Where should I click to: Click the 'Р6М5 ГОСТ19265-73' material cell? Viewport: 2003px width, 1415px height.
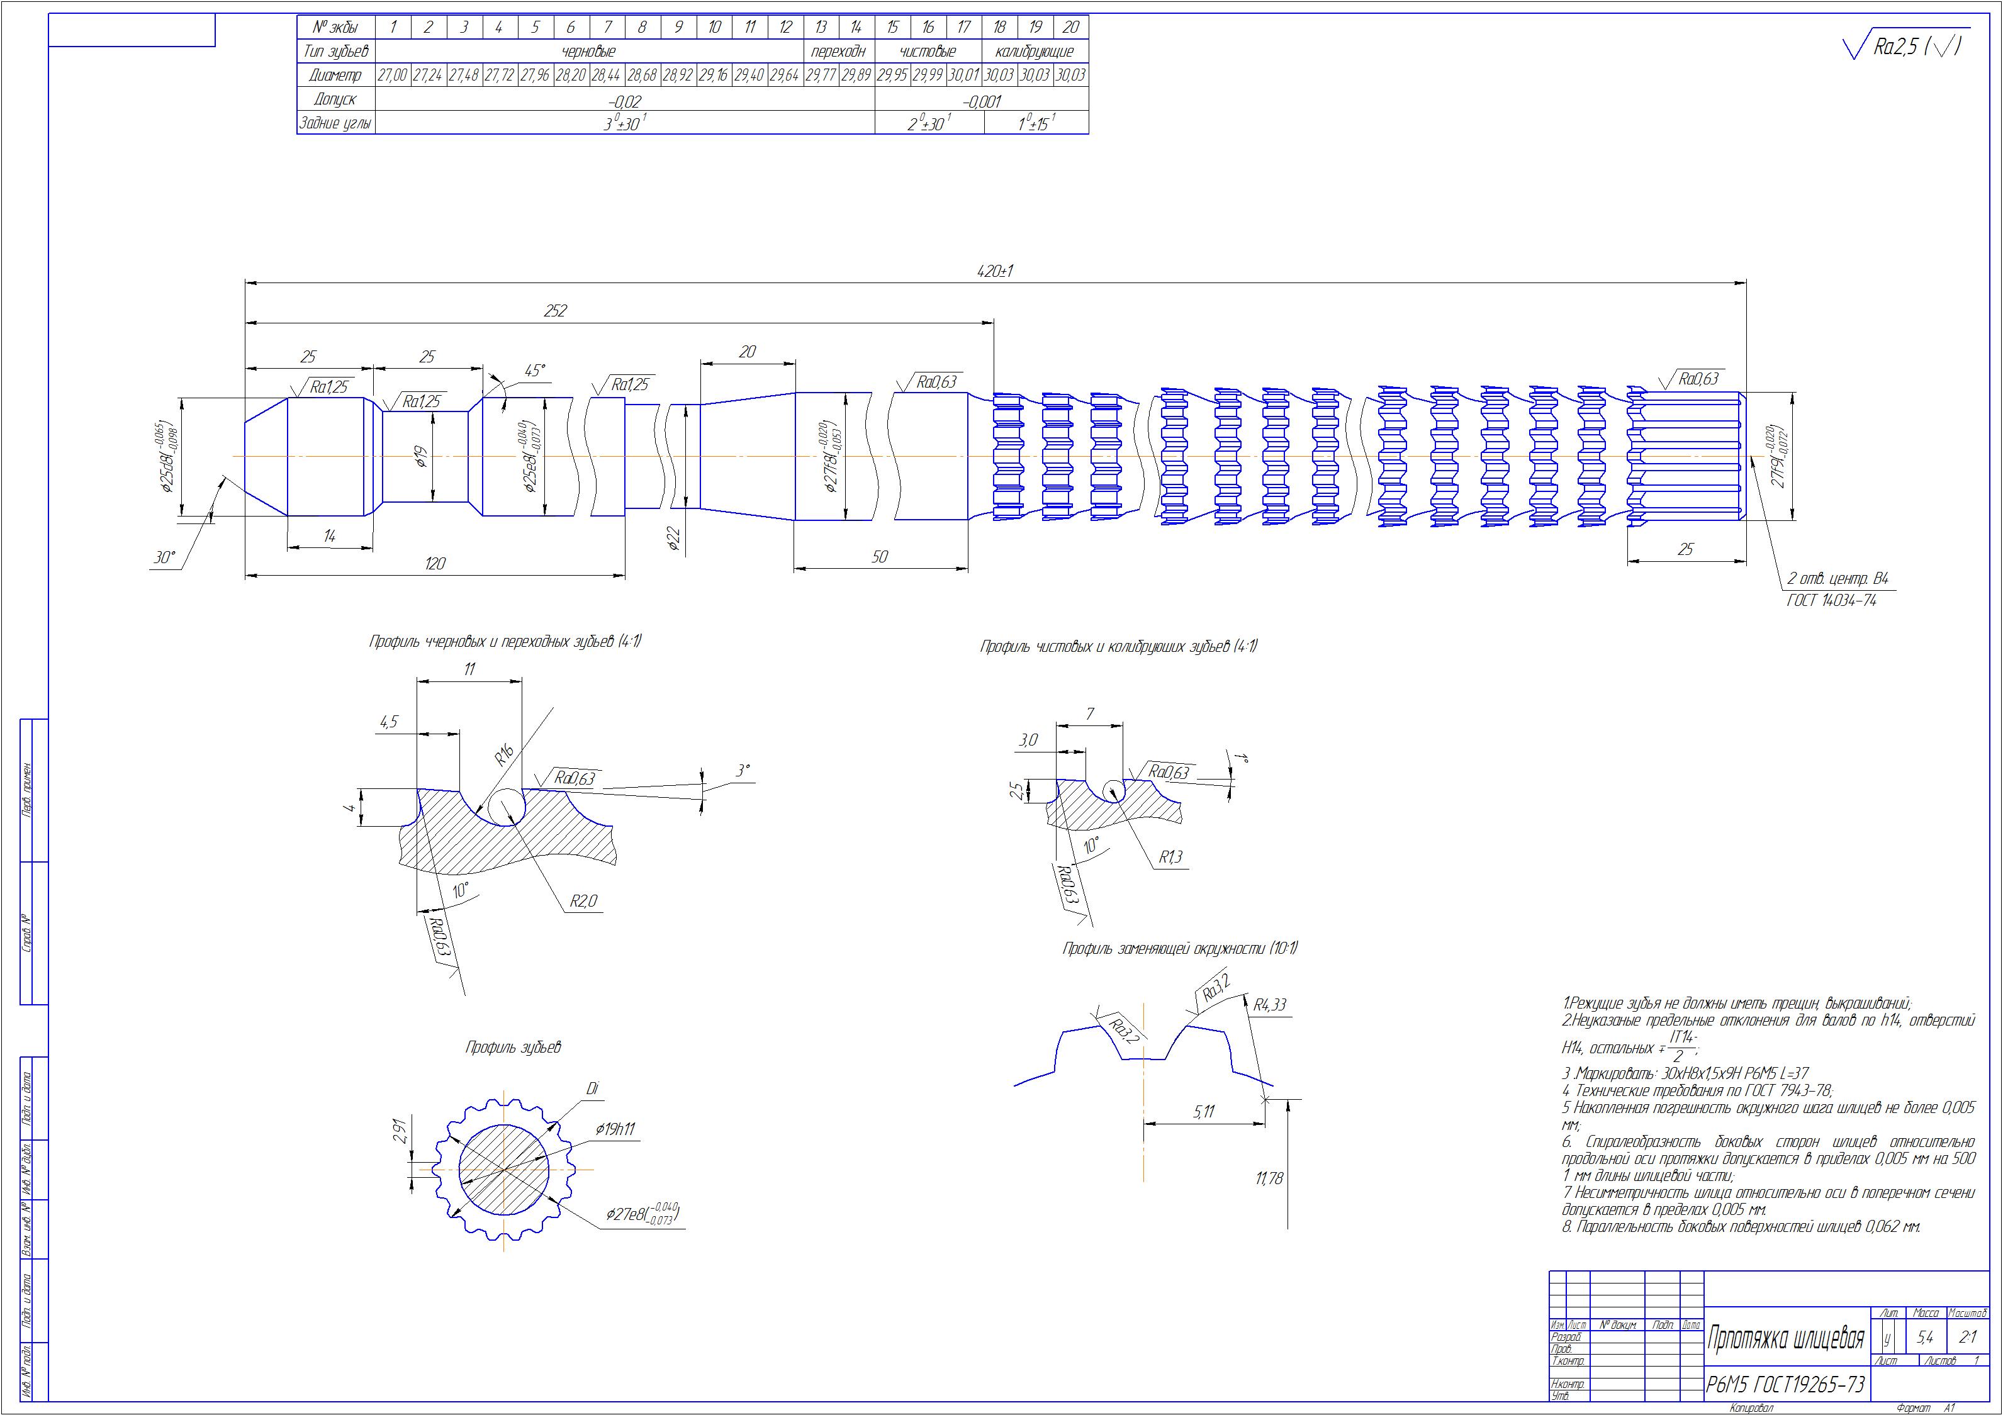[x=1786, y=1384]
